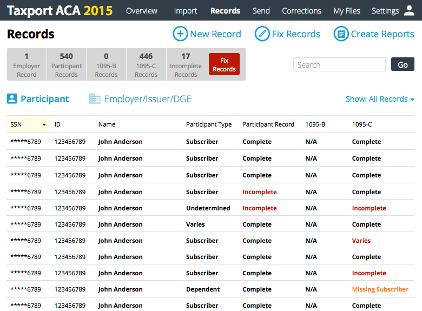Click the red Varies 1095-C status
Image resolution: width=422 pixels, height=311 pixels.
pos(361,241)
